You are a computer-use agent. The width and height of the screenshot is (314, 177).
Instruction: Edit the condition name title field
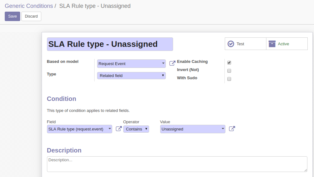click(110, 44)
